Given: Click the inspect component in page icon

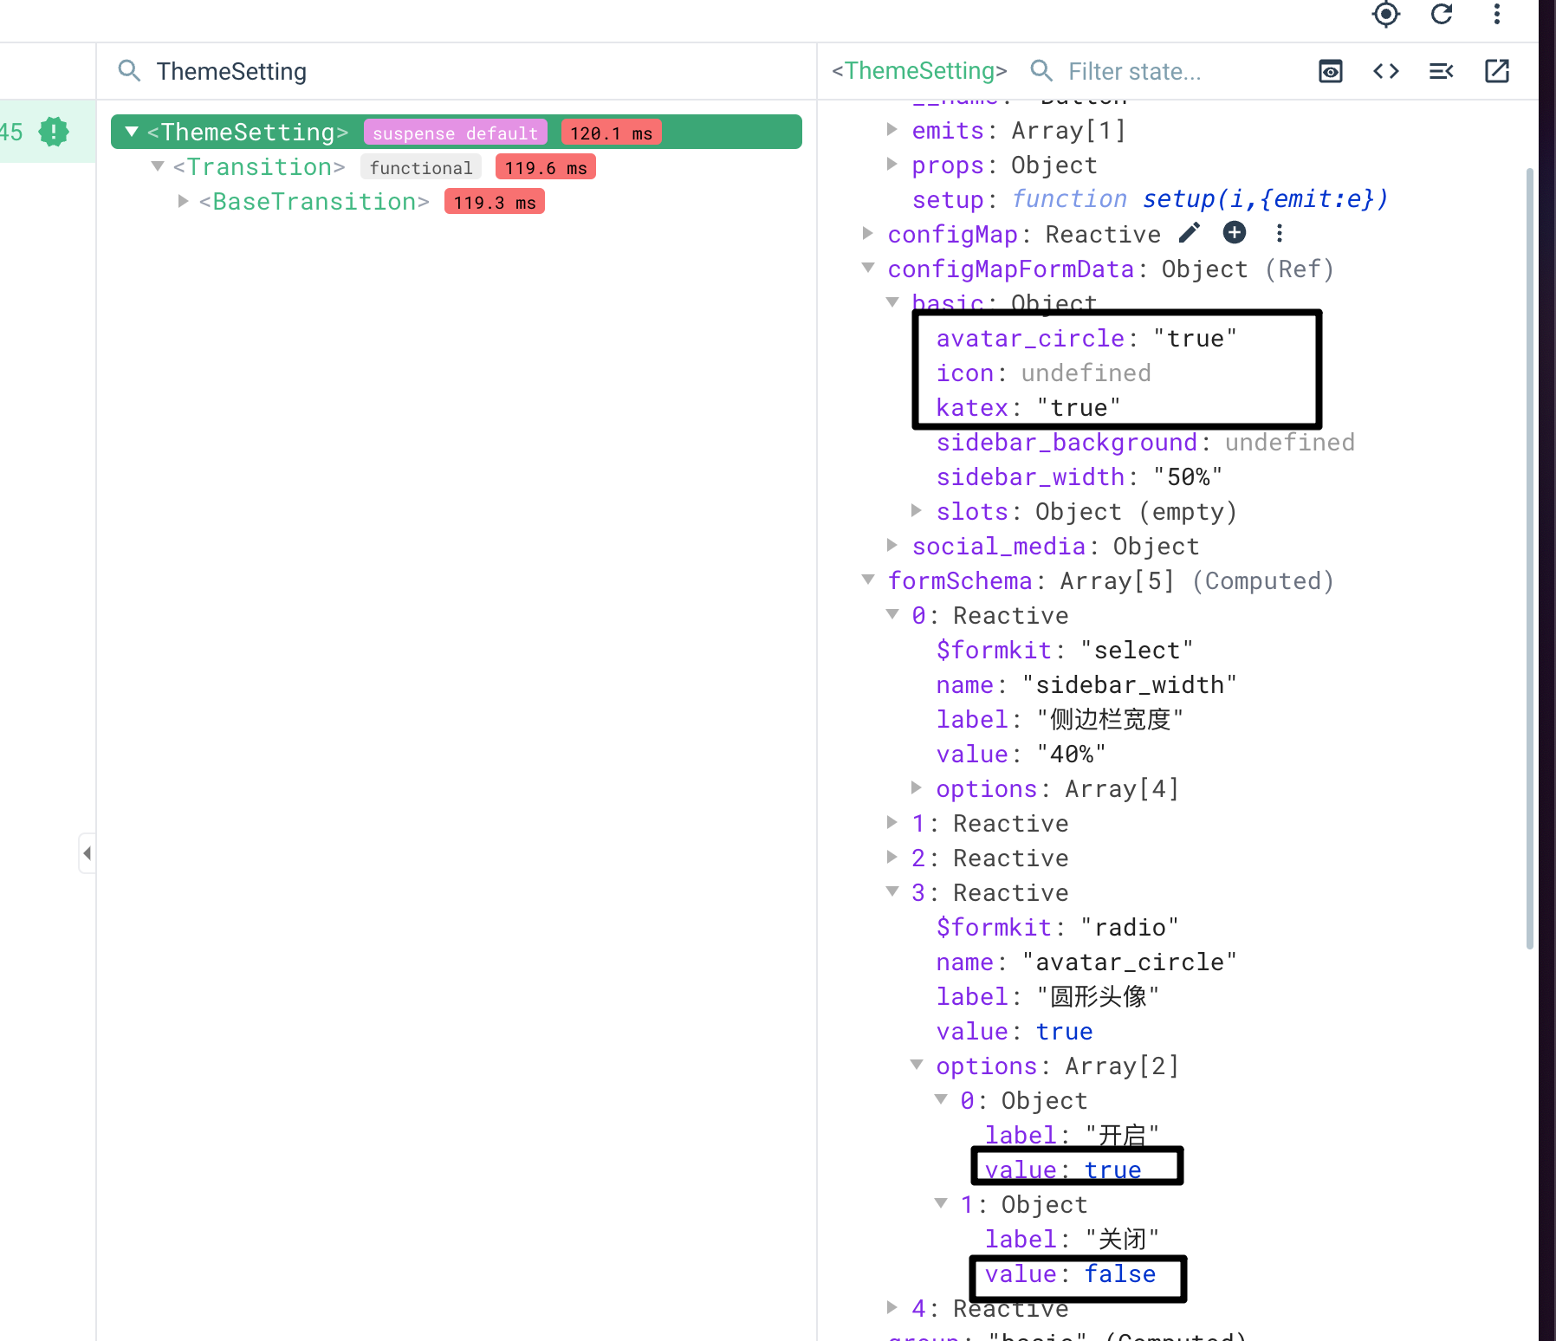Looking at the screenshot, I should [x=1331, y=71].
